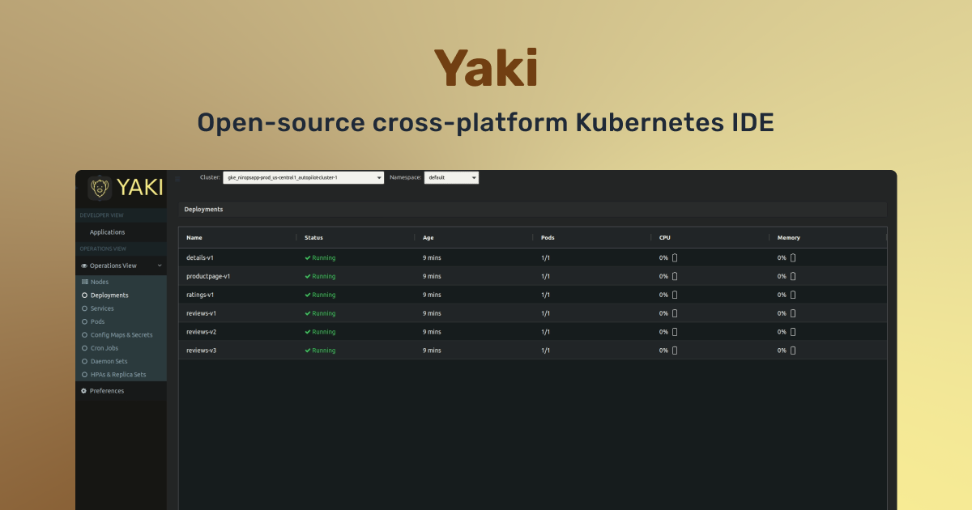Click the CPU gauge icon for details-v1
The height and width of the screenshot is (510, 972).
(672, 257)
